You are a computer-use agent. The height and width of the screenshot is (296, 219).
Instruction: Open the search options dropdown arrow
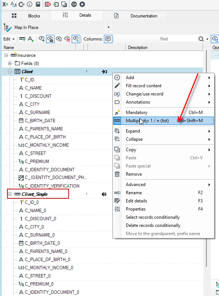click(207, 39)
